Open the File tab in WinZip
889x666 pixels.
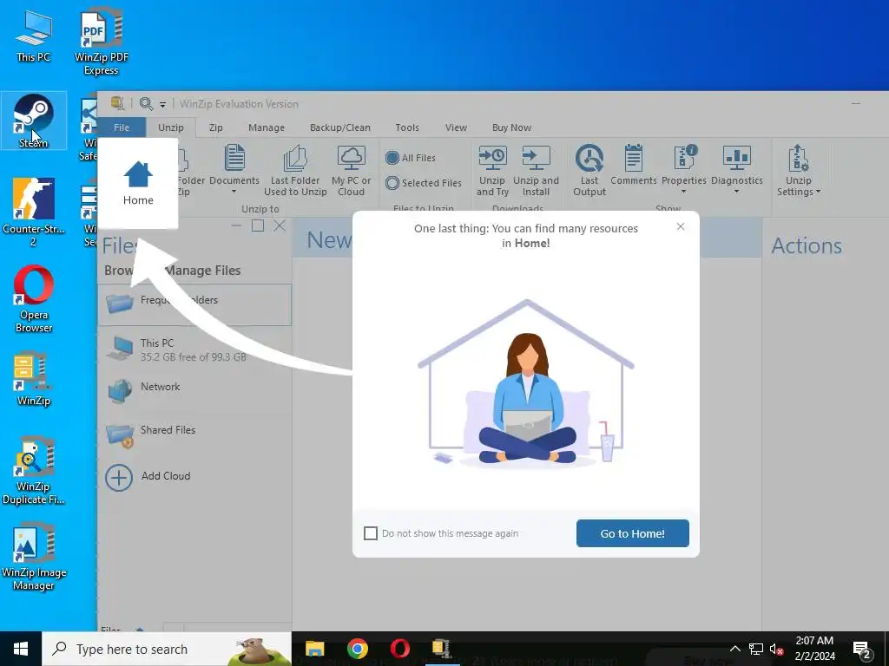pos(122,127)
